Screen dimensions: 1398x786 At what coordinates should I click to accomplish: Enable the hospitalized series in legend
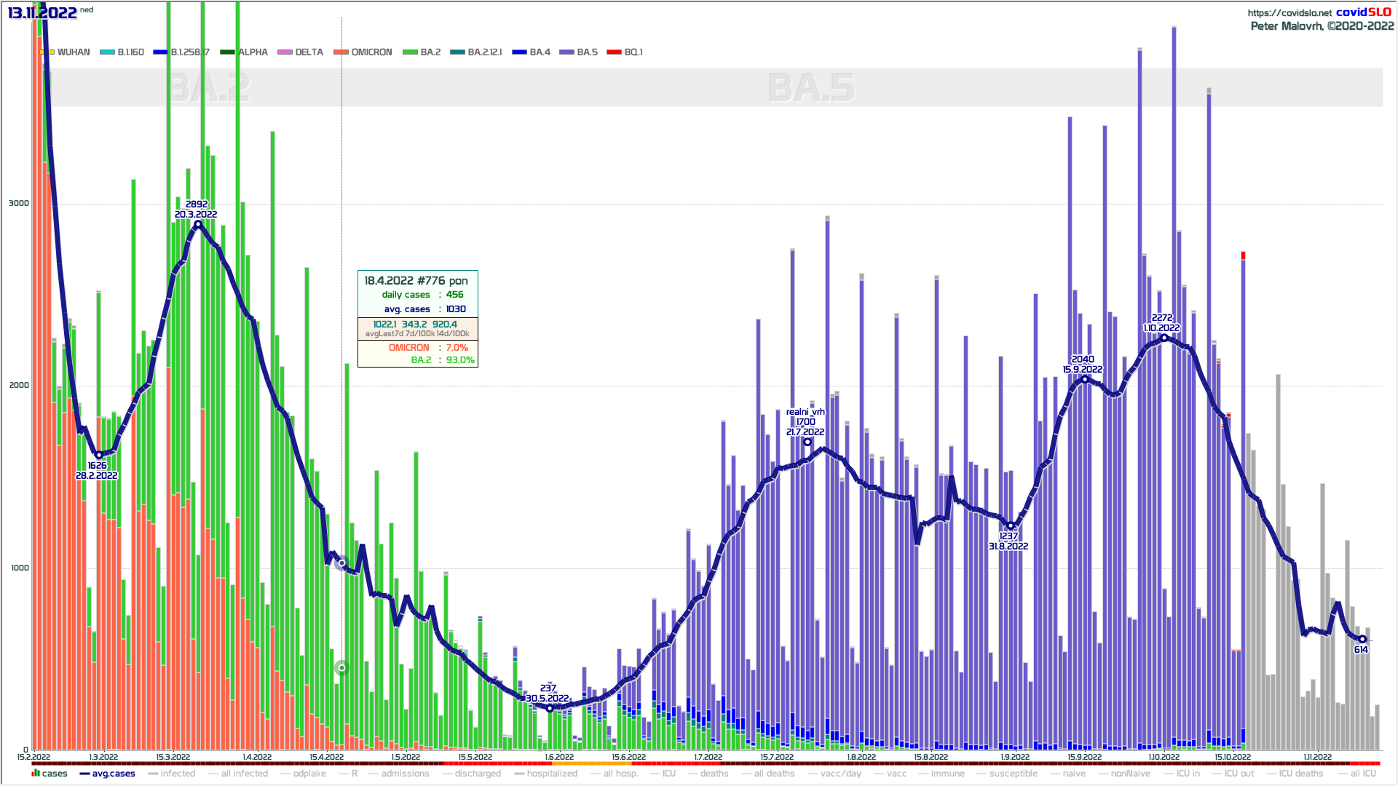[545, 774]
